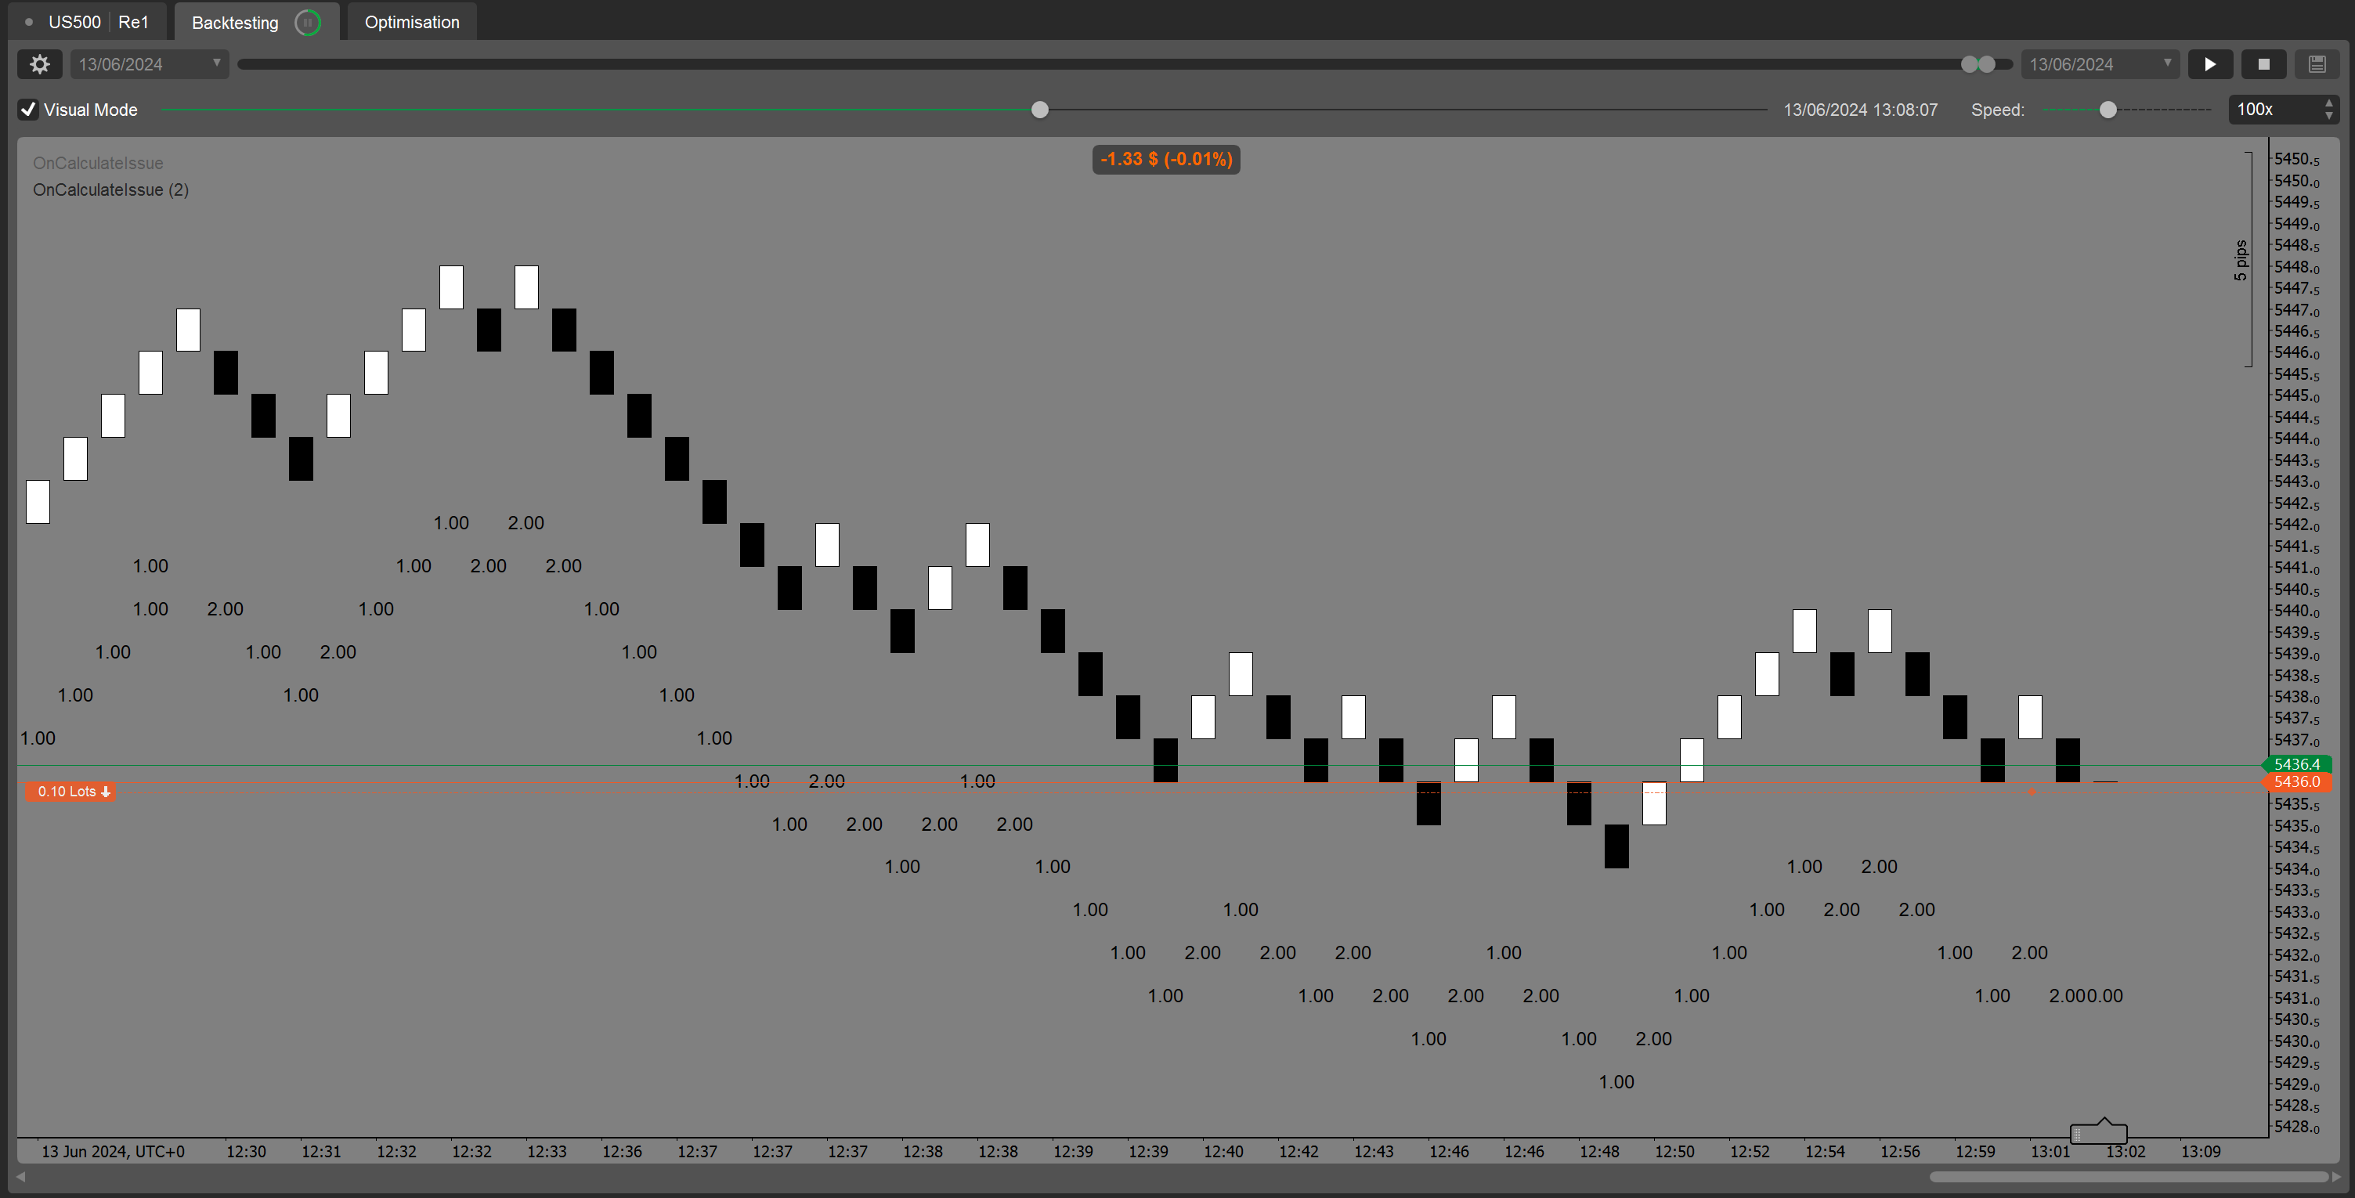Open backtesting settings gear

(x=39, y=64)
